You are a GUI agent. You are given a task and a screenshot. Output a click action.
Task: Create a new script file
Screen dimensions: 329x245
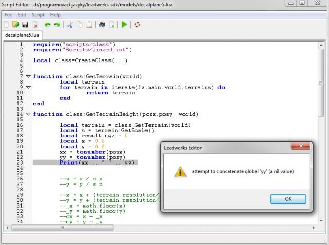pyautogui.click(x=6, y=24)
